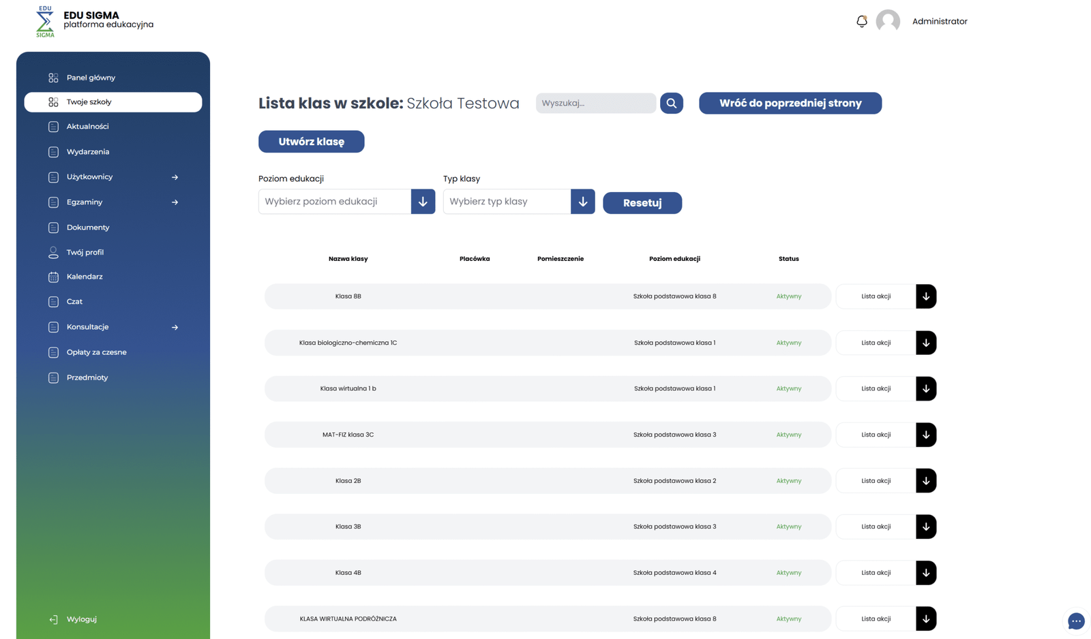Open the chat bubble widget icon
Screen dimensions: 1091x639
click(1075, 621)
